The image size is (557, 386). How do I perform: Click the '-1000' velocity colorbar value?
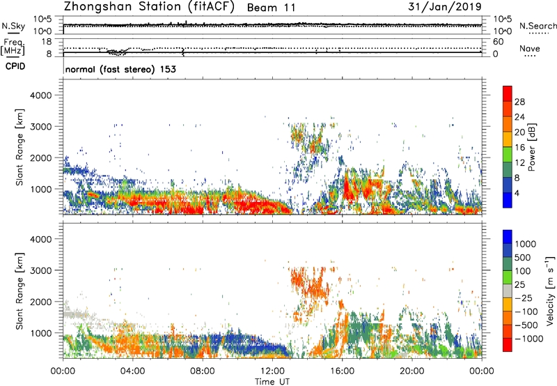pyautogui.click(x=528, y=339)
